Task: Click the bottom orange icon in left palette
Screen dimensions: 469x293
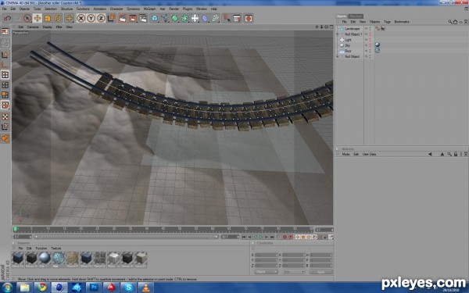Action: point(5,138)
